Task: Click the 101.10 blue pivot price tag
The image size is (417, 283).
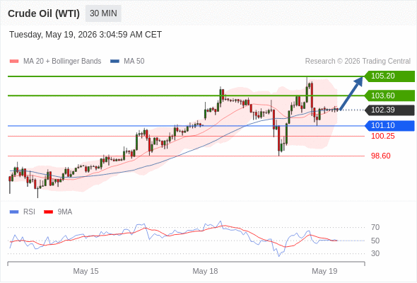Action: pyautogui.click(x=389, y=126)
